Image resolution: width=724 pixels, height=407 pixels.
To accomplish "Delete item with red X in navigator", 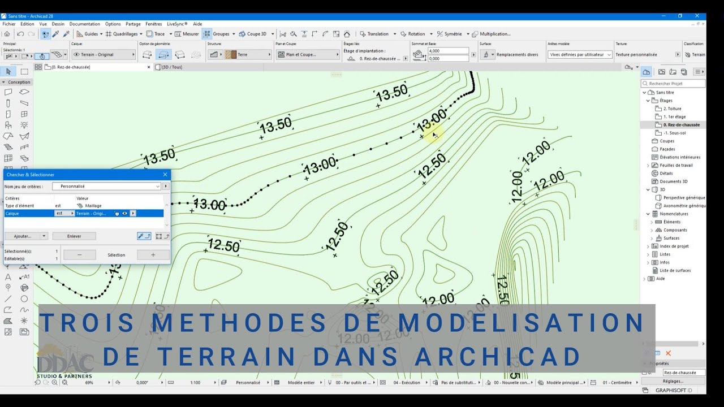I will tap(668, 353).
